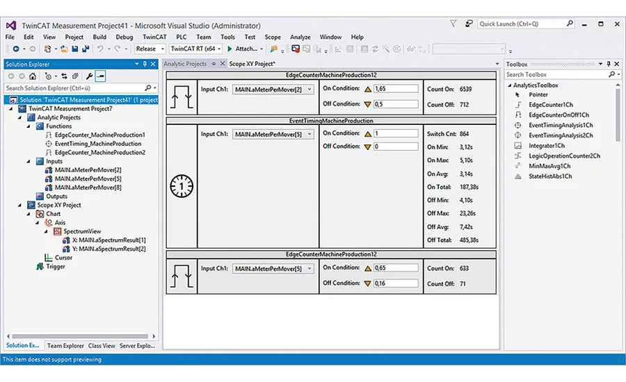Select EventTimingAnalysis1Ch in the Toolbox

pyautogui.click(x=561, y=125)
